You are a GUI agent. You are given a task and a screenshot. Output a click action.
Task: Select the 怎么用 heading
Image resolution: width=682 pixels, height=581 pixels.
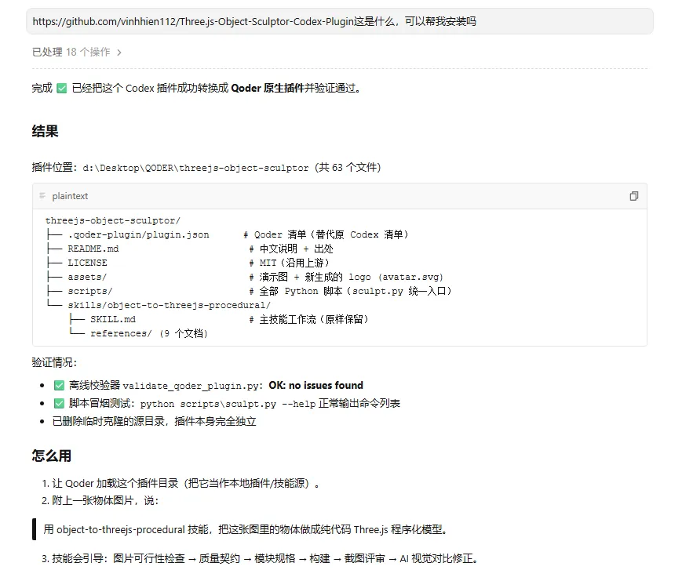coord(51,456)
